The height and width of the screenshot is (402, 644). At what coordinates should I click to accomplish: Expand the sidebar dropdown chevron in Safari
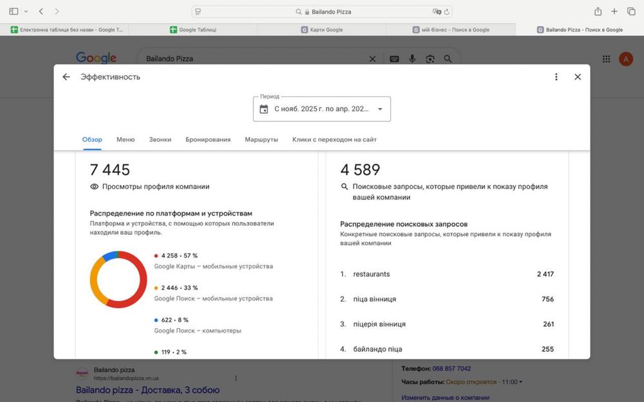click(x=26, y=12)
